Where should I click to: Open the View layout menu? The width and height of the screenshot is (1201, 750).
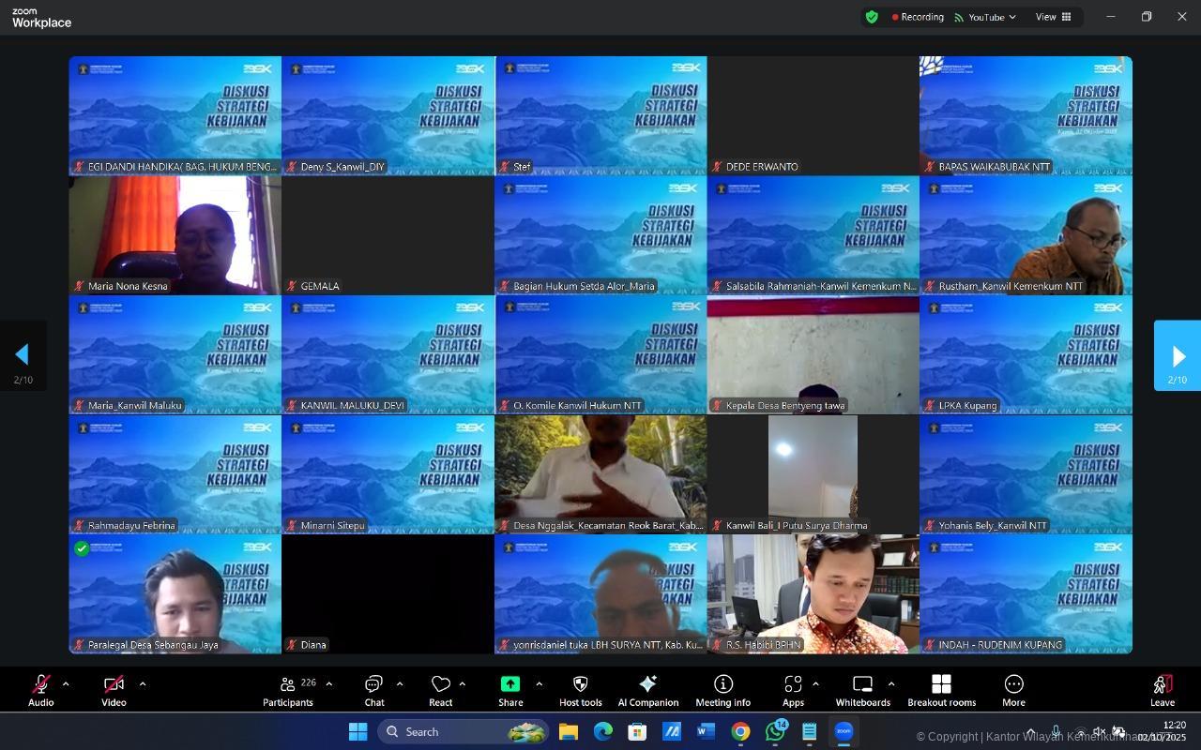coord(1053,17)
